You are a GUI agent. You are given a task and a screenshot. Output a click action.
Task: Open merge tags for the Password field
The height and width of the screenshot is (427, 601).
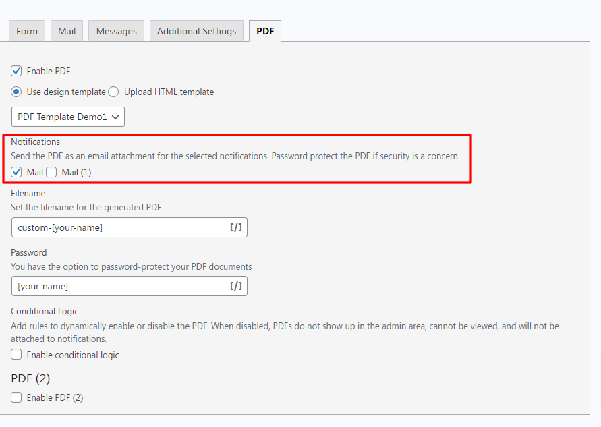[236, 286]
